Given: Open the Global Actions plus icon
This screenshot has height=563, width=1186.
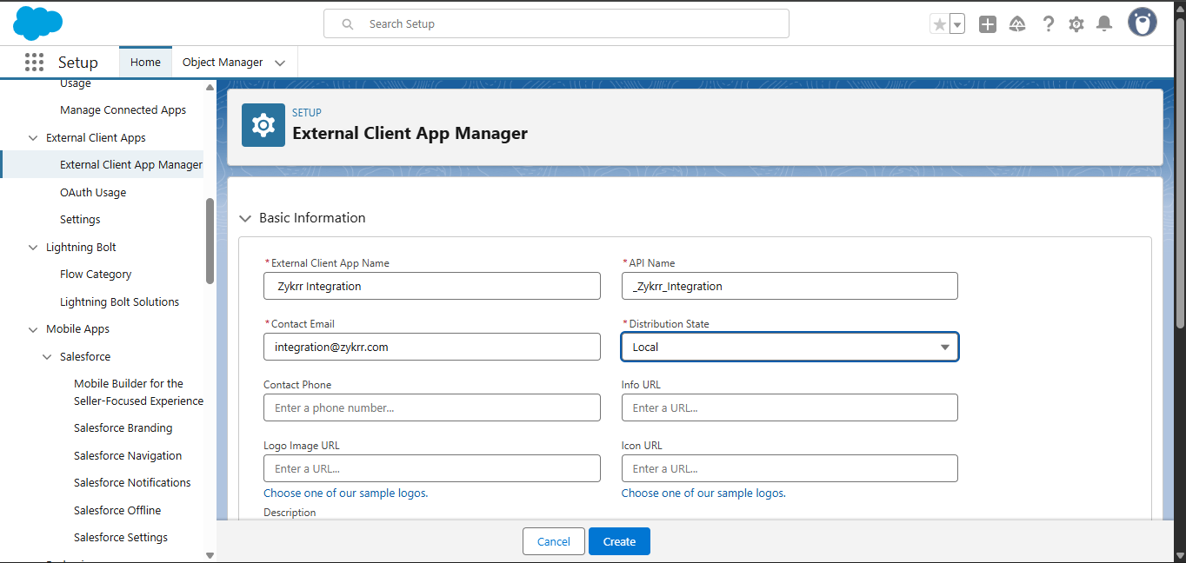Looking at the screenshot, I should click(987, 24).
